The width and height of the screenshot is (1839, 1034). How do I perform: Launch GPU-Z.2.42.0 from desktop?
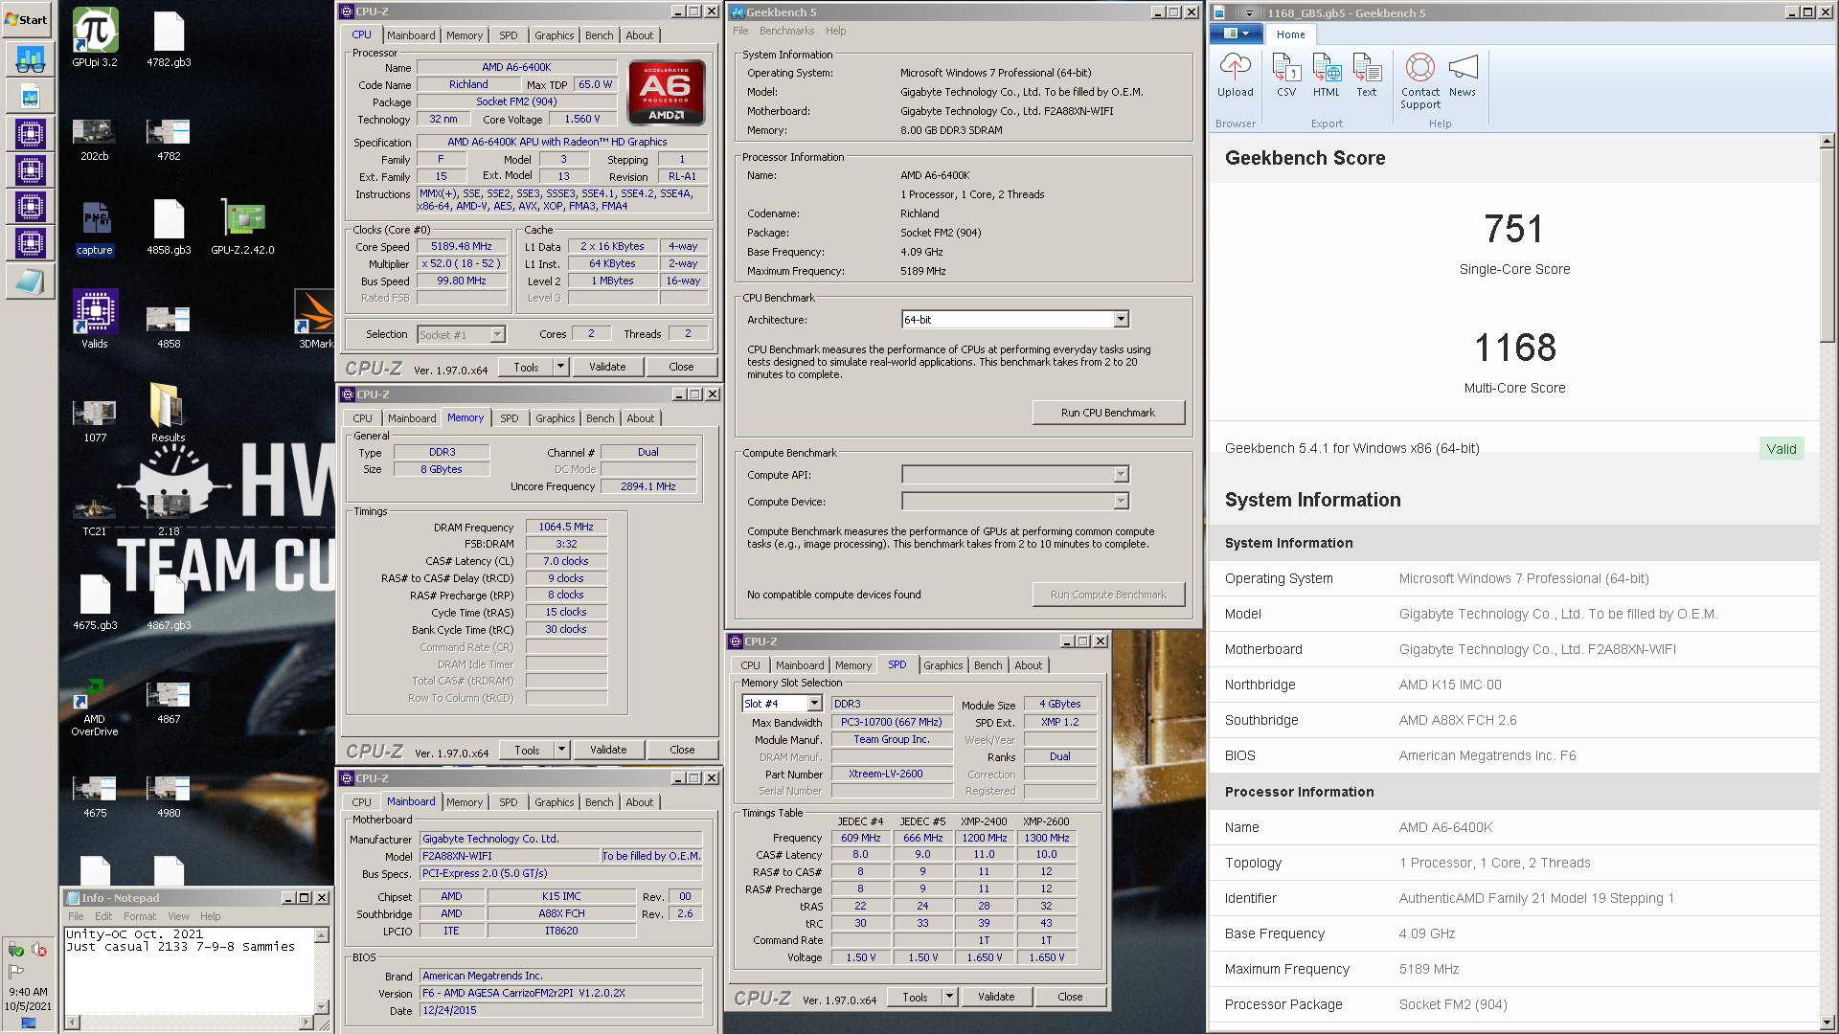[x=243, y=228]
